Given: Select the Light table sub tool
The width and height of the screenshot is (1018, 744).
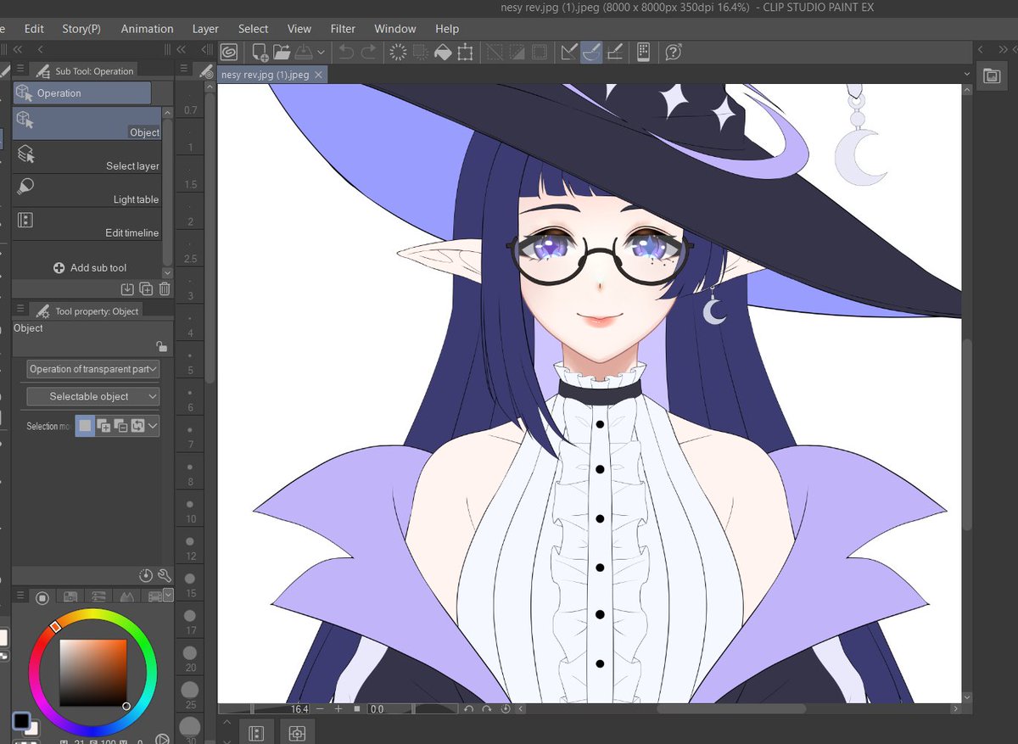Looking at the screenshot, I should pos(87,191).
